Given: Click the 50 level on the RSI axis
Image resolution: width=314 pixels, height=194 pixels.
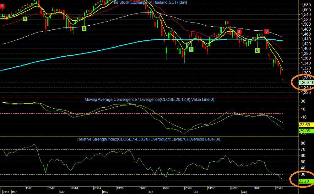Looking at the screenshot, I should (x=303, y=162).
